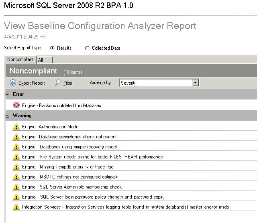
Task: Click the Filter link text
Action: [x=68, y=83]
